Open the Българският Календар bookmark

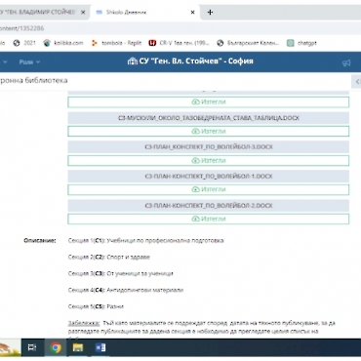248,43
